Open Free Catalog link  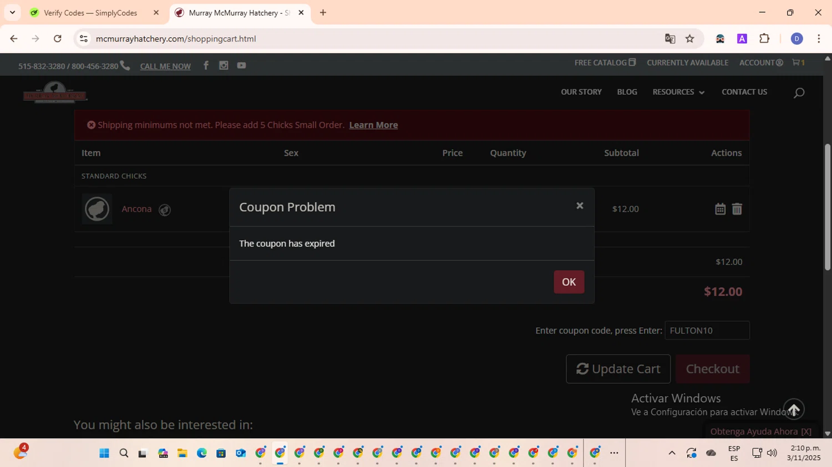[605, 63]
